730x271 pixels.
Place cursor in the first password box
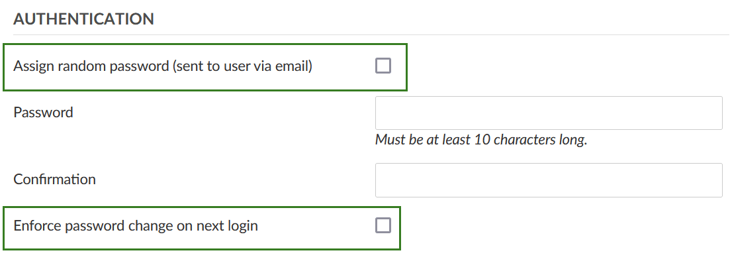coord(548,113)
